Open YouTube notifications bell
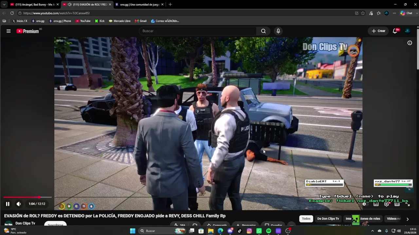This screenshot has width=419, height=235. (395, 31)
